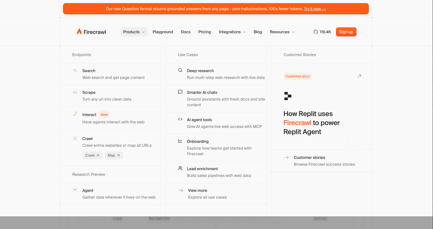Click the Onboarding chart icon
433x229 pixels.
tap(180, 141)
